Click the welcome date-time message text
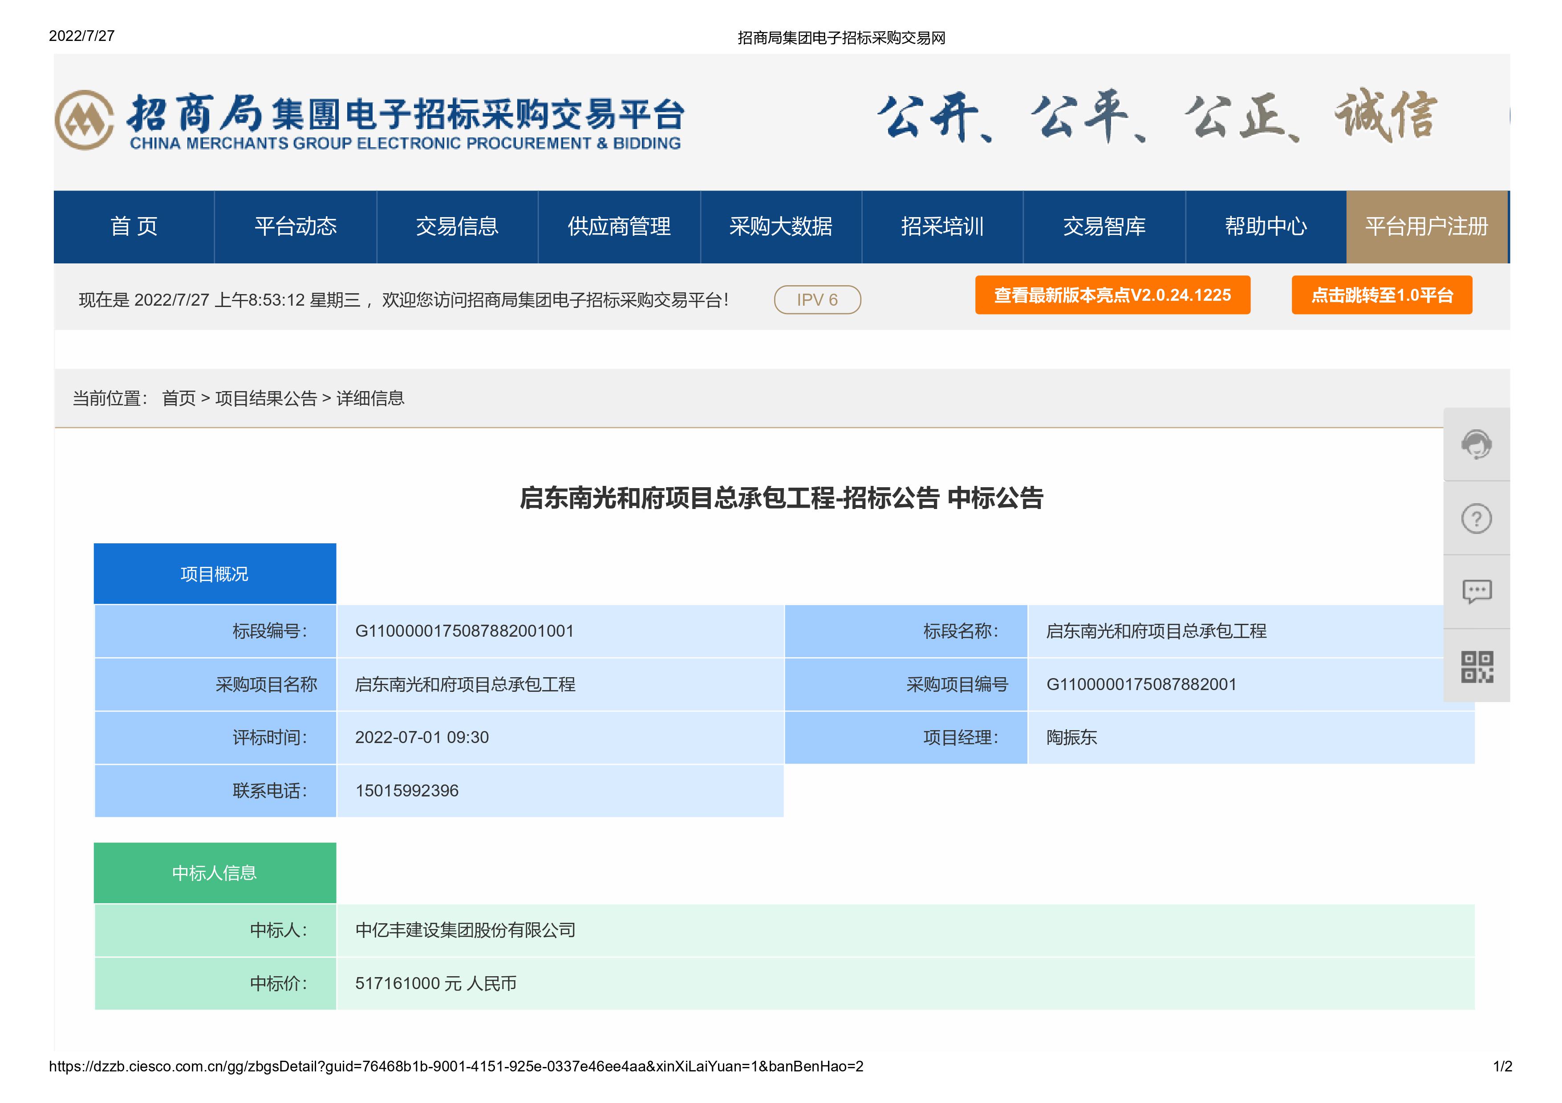The height and width of the screenshot is (1103, 1562). [403, 300]
